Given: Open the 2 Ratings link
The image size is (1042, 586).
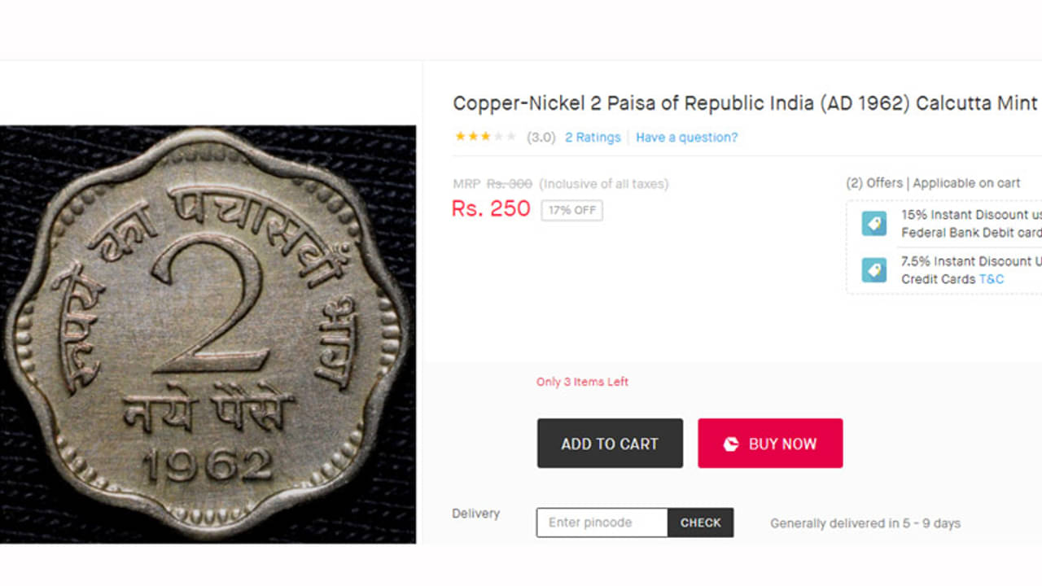Looking at the screenshot, I should pos(593,138).
